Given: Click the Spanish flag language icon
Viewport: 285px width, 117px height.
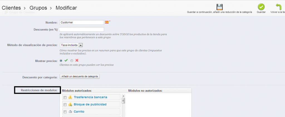Looking at the screenshot, I should point(107,22).
